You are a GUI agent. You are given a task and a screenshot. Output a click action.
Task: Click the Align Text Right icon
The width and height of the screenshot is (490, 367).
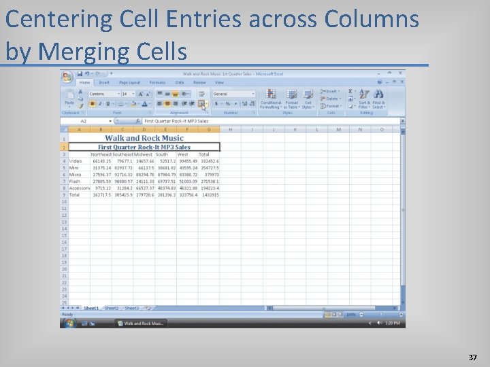pyautogui.click(x=176, y=103)
